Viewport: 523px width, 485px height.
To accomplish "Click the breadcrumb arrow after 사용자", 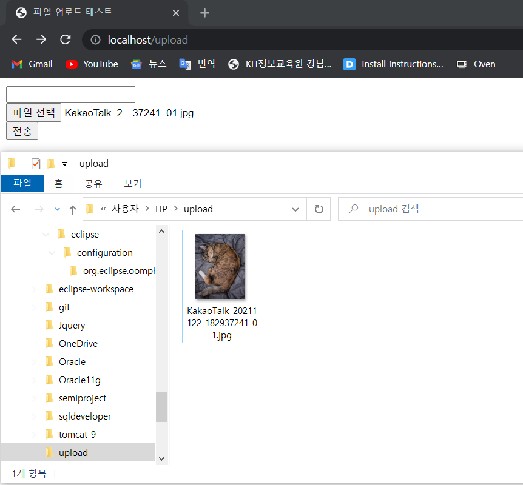I will (x=147, y=209).
